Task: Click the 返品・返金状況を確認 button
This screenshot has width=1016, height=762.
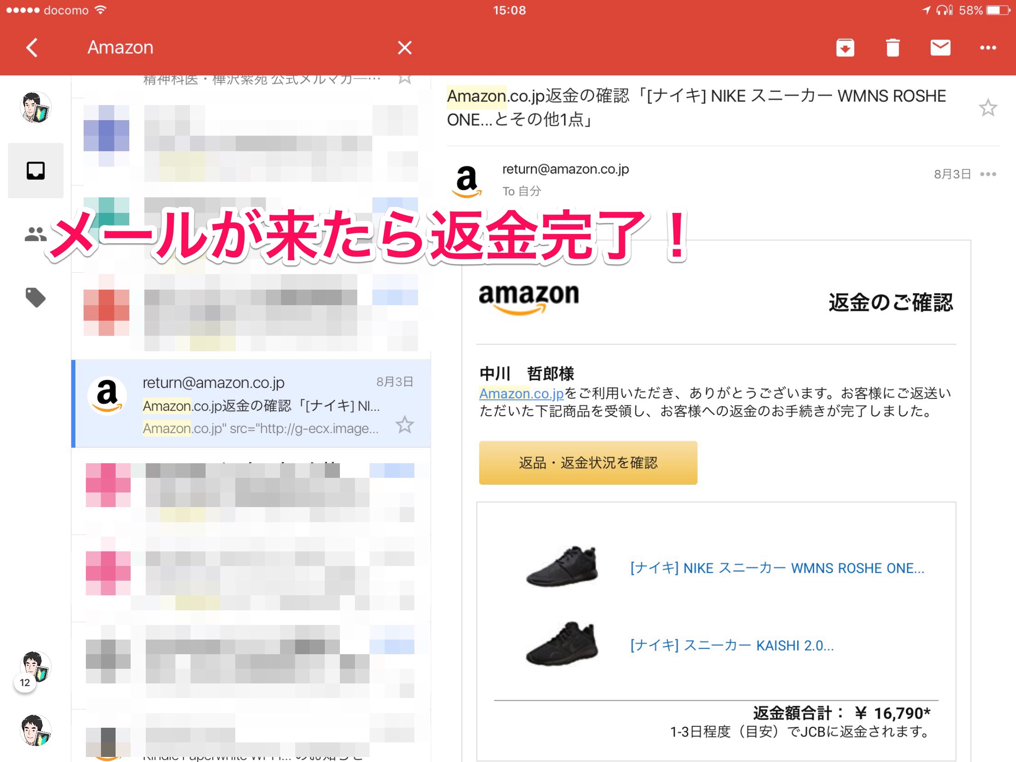Action: pos(587,462)
